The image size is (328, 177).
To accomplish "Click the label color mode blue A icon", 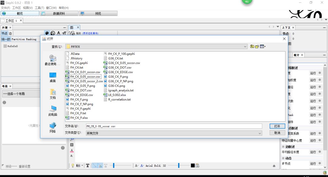I will point(142,165).
